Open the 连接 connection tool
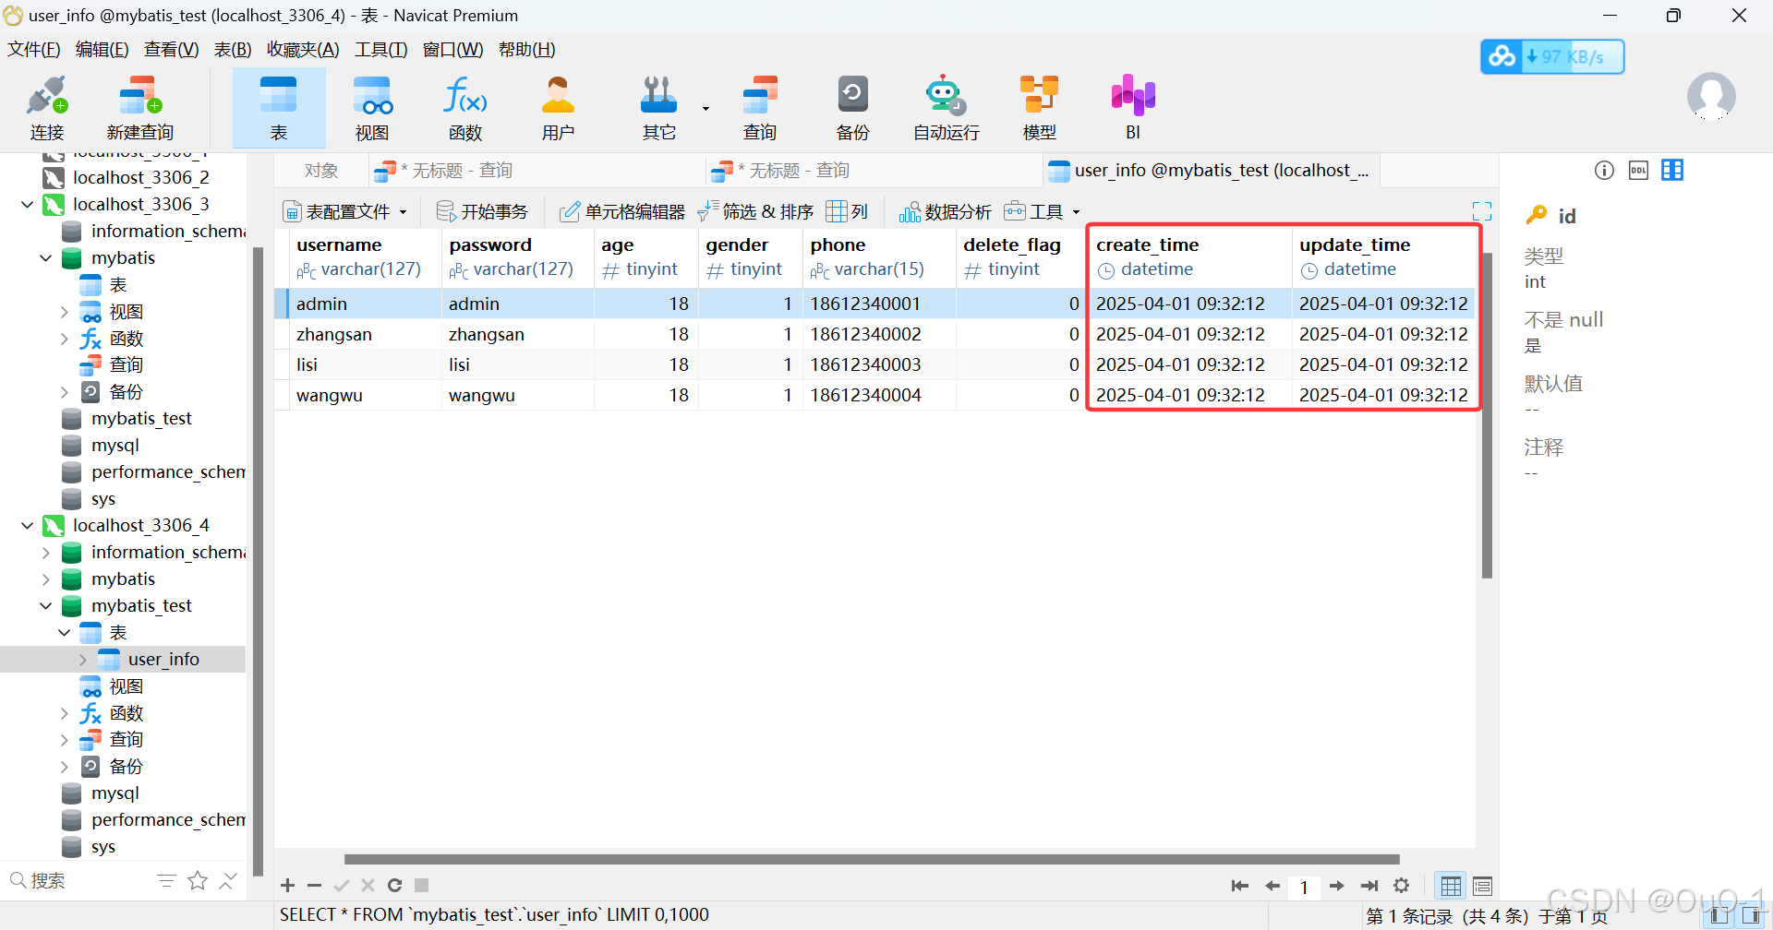Screen dimensions: 1773x930 [47, 108]
